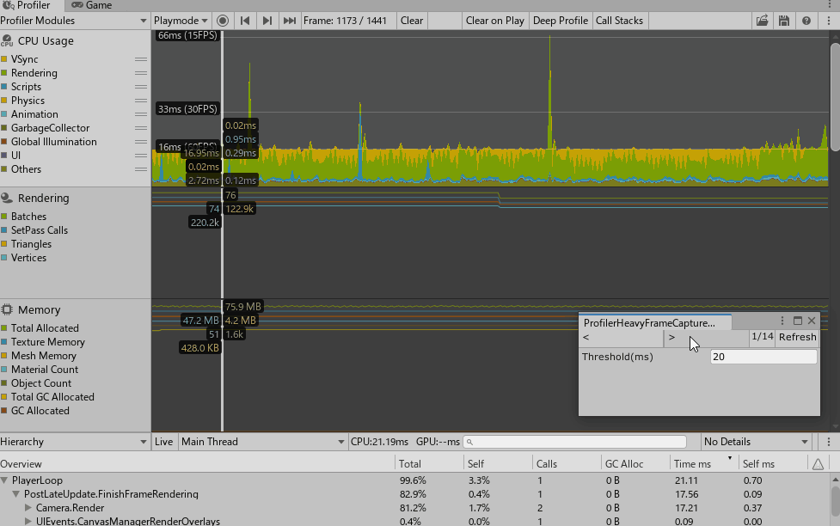Open profiler help documentation icon
Screen dimensions: 840x526
[x=806, y=21]
